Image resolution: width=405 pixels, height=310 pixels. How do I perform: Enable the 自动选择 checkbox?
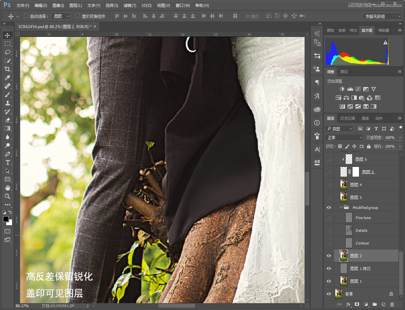pos(26,16)
